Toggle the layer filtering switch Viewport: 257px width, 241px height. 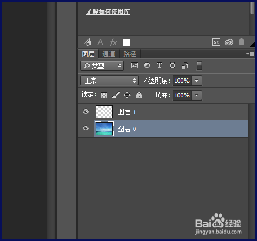199,66
